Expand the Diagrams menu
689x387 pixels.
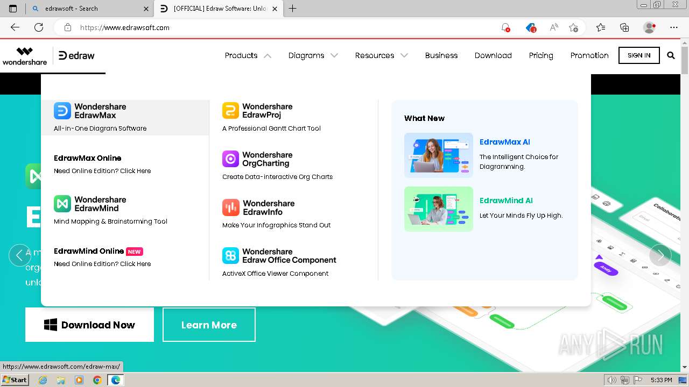click(313, 55)
